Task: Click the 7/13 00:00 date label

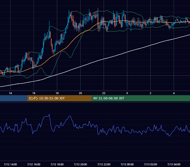Action: [x=127, y=164]
